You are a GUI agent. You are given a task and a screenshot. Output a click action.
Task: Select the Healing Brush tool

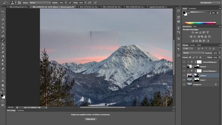pyautogui.click(x=3, y=36)
